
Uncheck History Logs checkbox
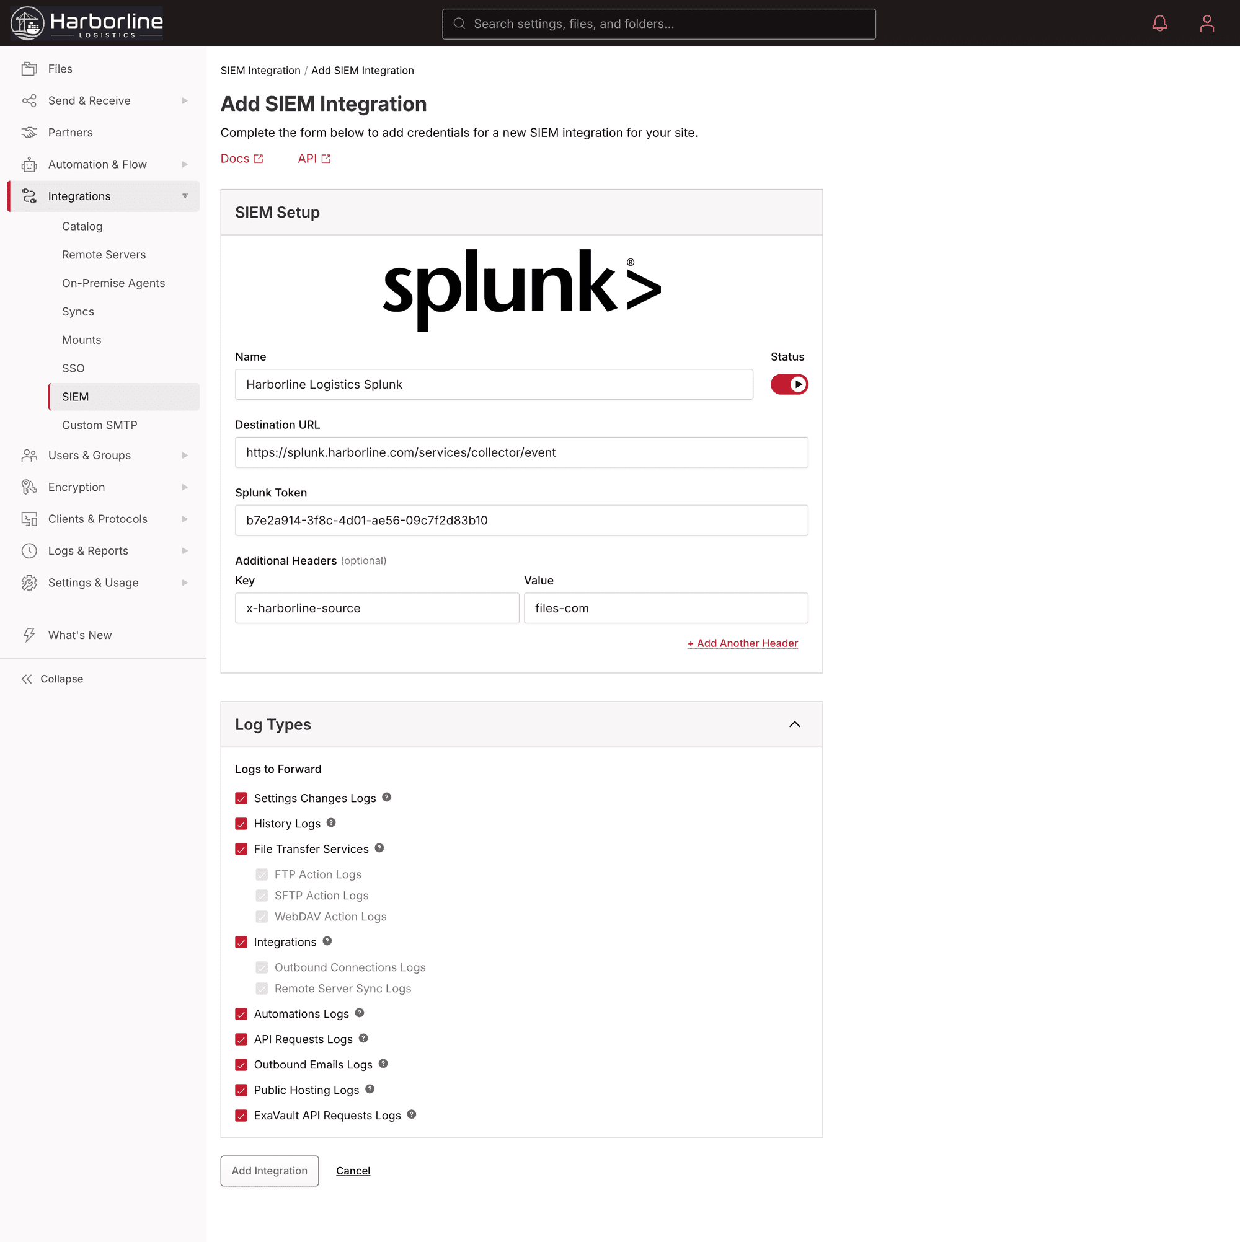(241, 824)
